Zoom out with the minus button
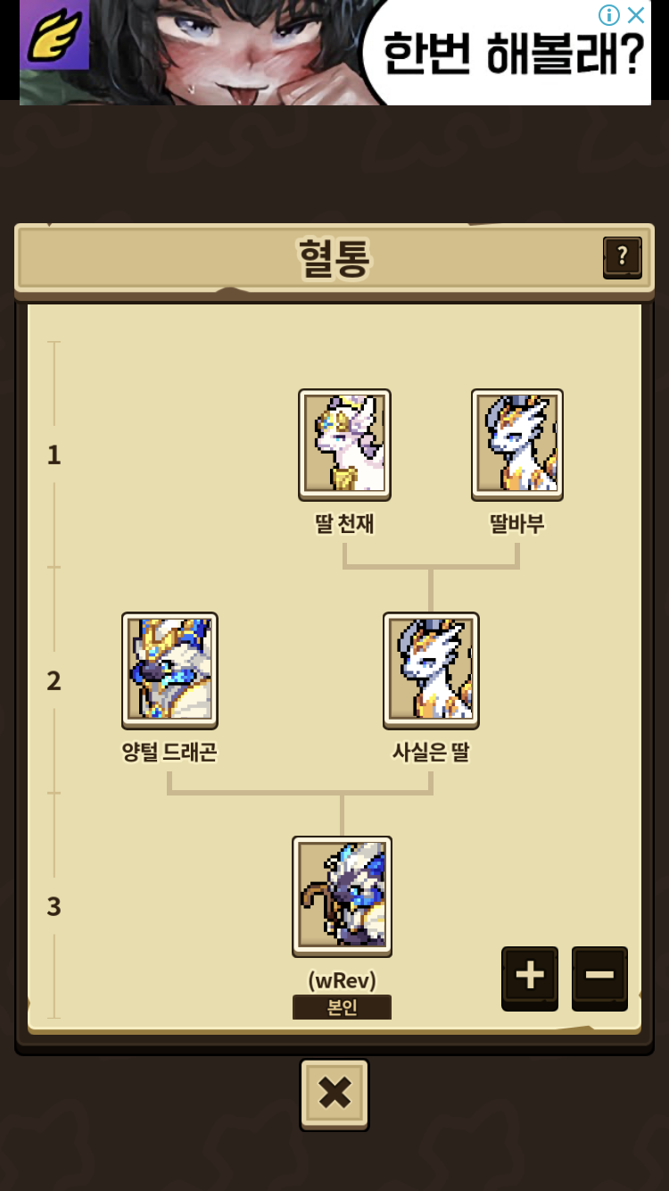Viewport: 669px width, 1191px height. (x=599, y=978)
